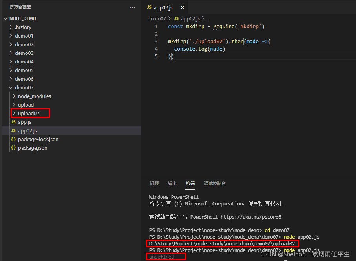The height and width of the screenshot is (261, 356).
Task: Collapse the demo07 folder
Action: [11, 87]
